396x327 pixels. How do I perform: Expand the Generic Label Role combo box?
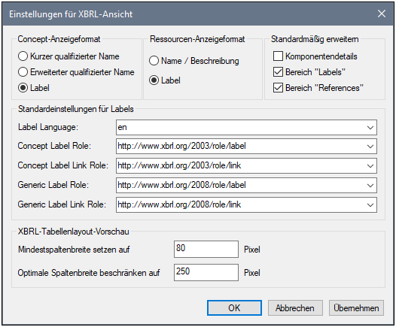[370, 186]
